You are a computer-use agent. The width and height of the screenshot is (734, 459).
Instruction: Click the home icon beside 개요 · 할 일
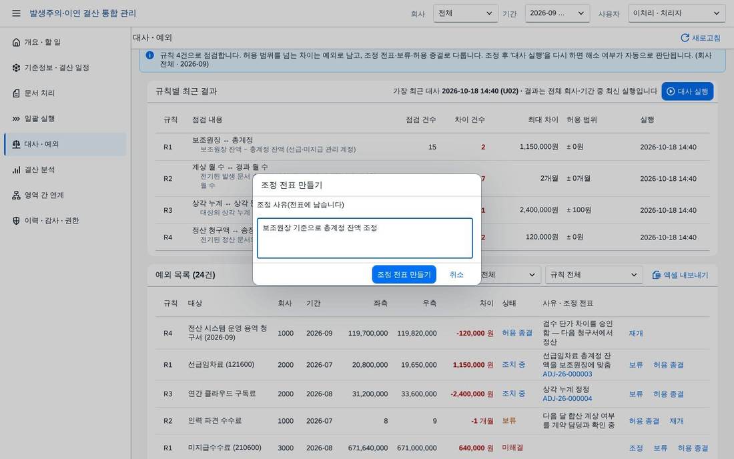pos(17,42)
